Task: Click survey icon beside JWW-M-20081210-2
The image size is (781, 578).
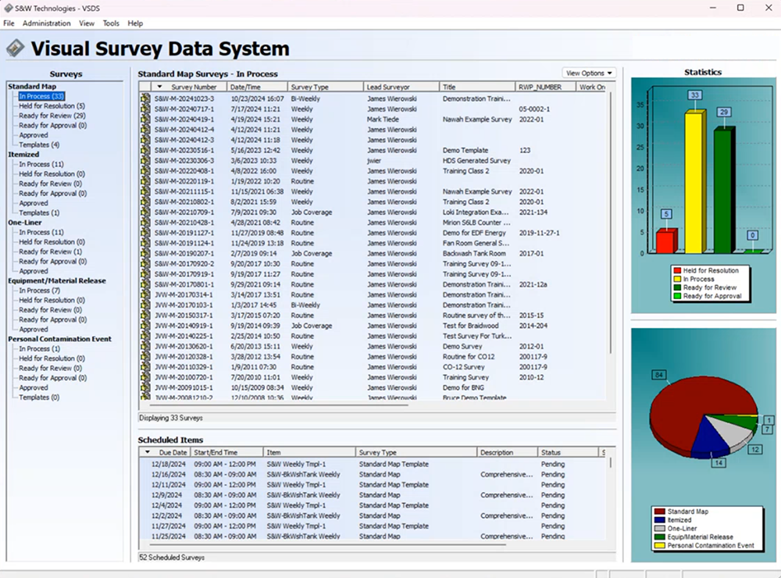Action: (x=146, y=397)
